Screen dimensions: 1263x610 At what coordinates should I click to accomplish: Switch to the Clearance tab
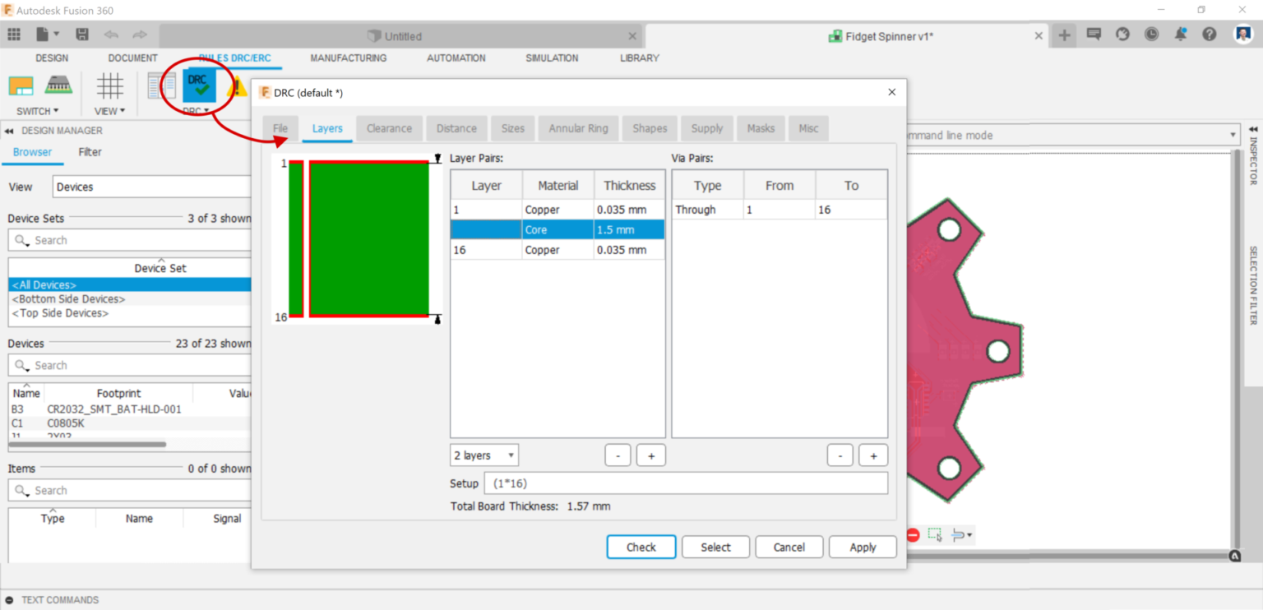[389, 128]
